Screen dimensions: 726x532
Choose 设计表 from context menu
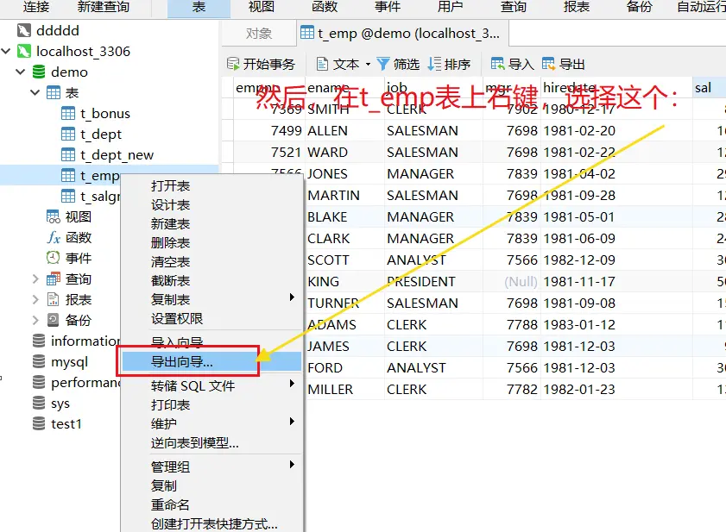[170, 205]
